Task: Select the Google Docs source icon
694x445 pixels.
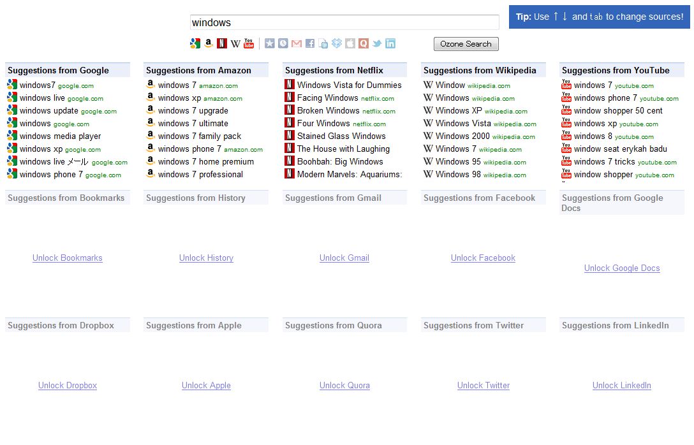Action: coord(323,43)
